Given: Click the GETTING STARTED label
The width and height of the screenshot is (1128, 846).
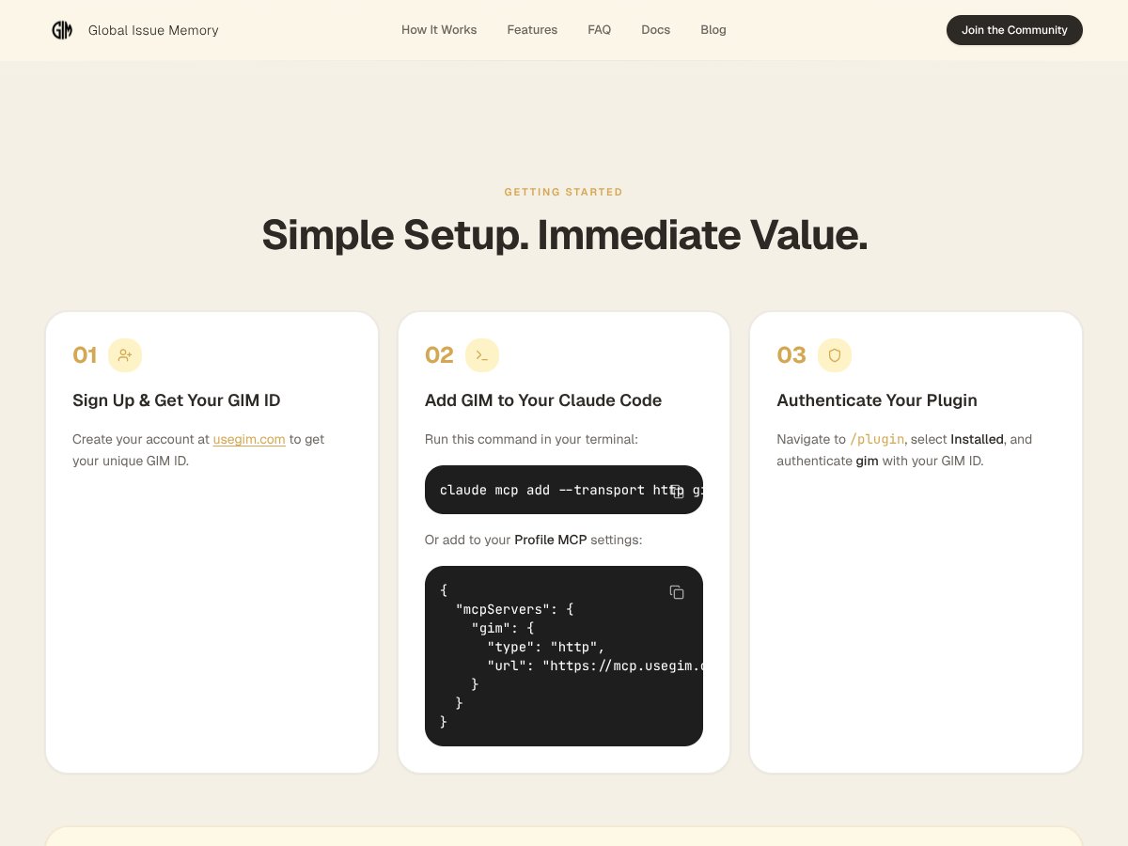Looking at the screenshot, I should (x=564, y=192).
